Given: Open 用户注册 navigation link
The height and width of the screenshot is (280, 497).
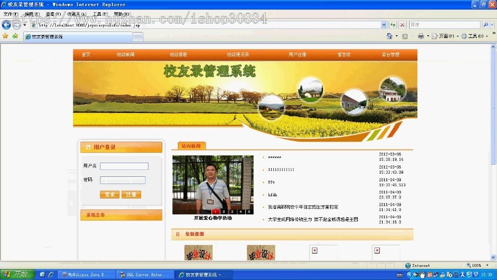Looking at the screenshot, I should (x=297, y=55).
